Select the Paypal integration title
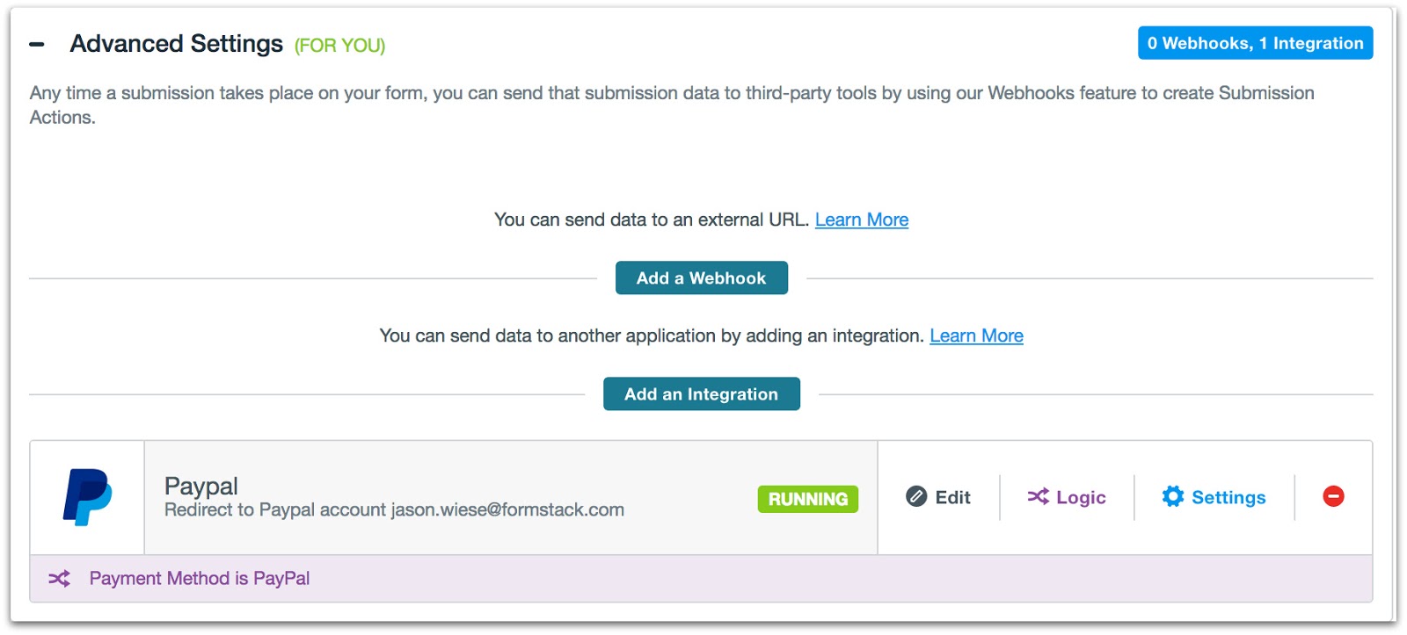The height and width of the screenshot is (635, 1407). pyautogui.click(x=200, y=486)
